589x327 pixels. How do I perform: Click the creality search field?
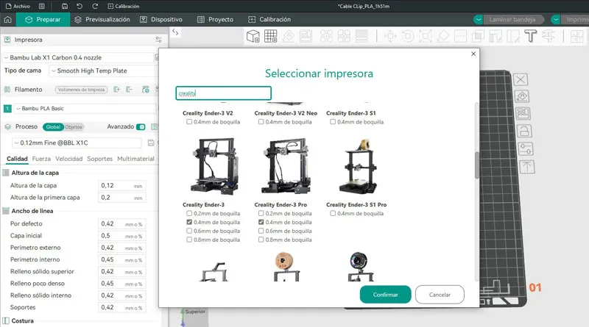tap(224, 93)
